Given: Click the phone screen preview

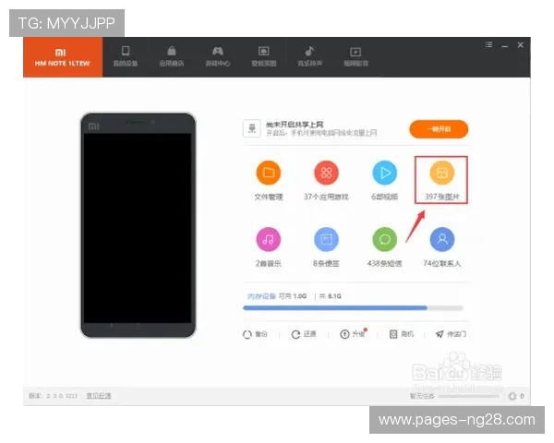Looking at the screenshot, I should 138,228.
